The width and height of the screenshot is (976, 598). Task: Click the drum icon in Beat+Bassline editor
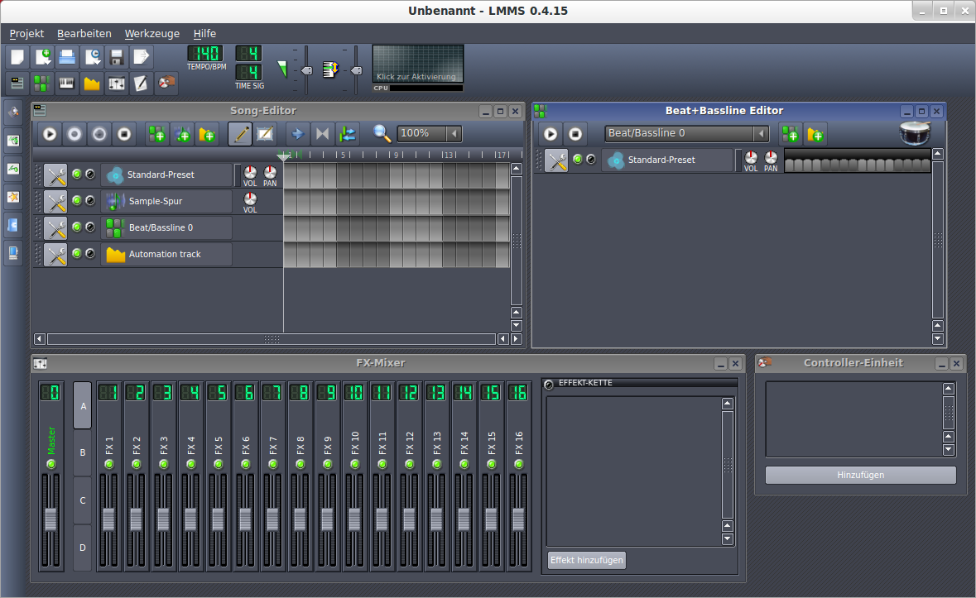[x=914, y=132]
